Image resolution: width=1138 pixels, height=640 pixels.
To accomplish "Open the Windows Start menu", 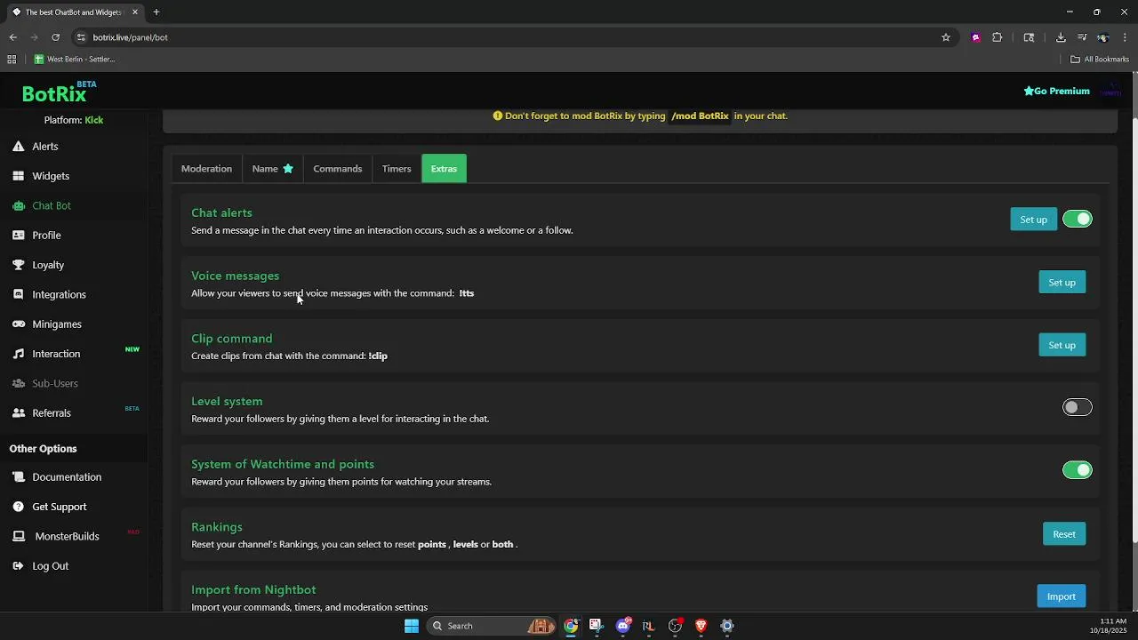I will pyautogui.click(x=412, y=626).
